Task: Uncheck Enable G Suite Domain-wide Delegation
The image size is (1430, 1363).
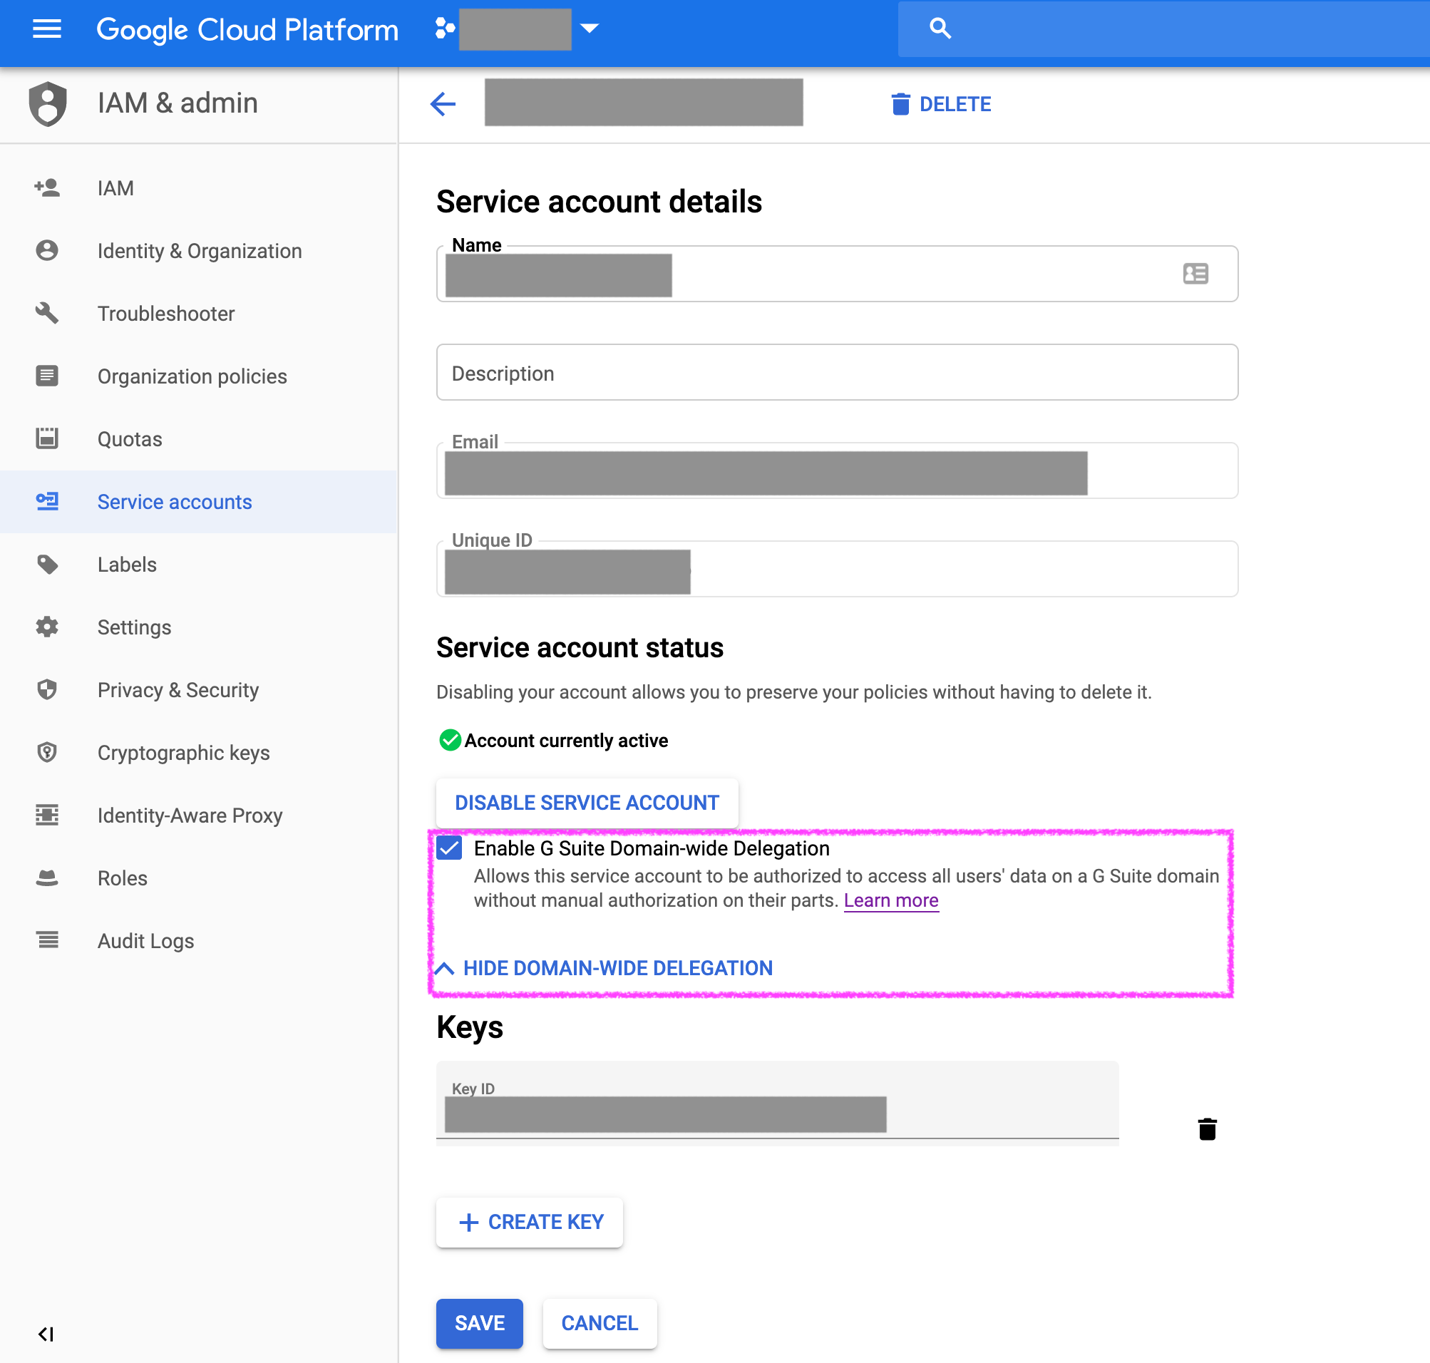Action: pos(450,848)
